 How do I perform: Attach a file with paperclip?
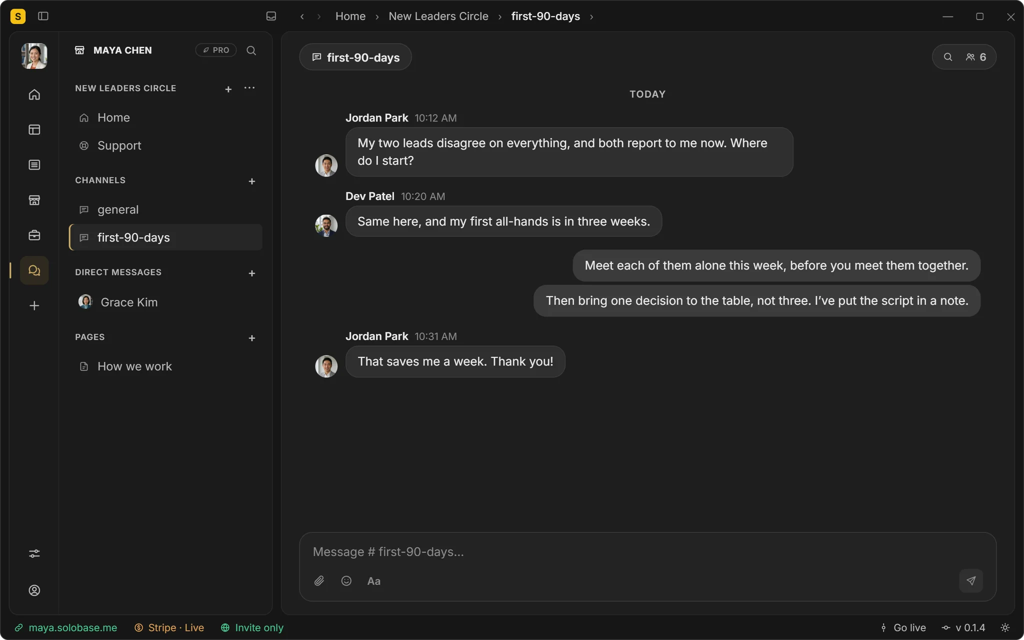[319, 580]
